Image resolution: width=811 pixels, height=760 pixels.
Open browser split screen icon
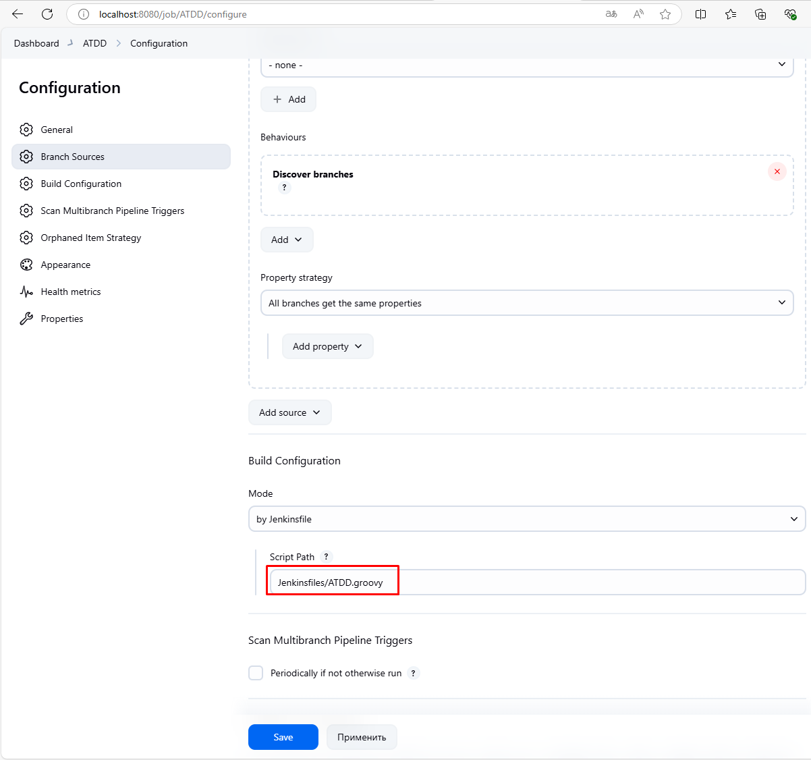coord(700,14)
